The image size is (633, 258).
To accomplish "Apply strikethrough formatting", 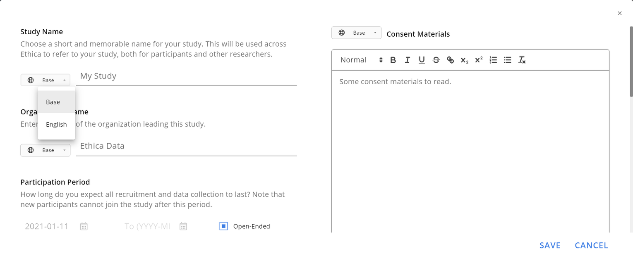I will (x=436, y=60).
